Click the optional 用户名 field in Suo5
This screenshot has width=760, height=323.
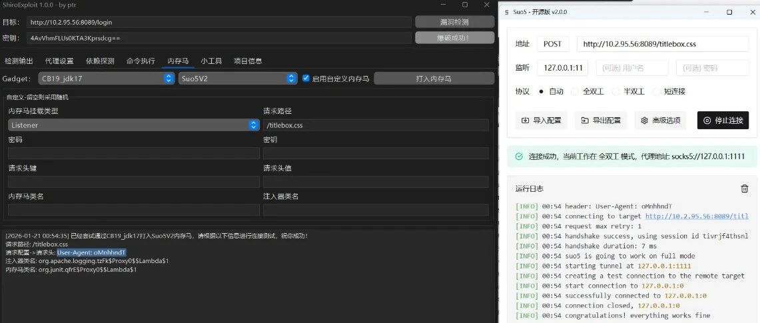coord(632,69)
